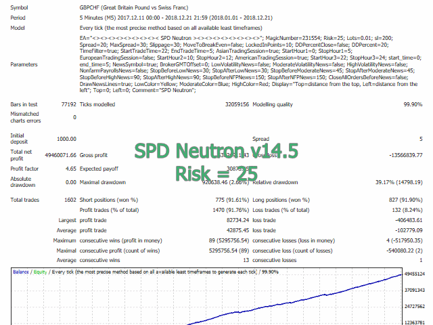Click the Parameters row label
The height and width of the screenshot is (325, 433).
[24, 64]
